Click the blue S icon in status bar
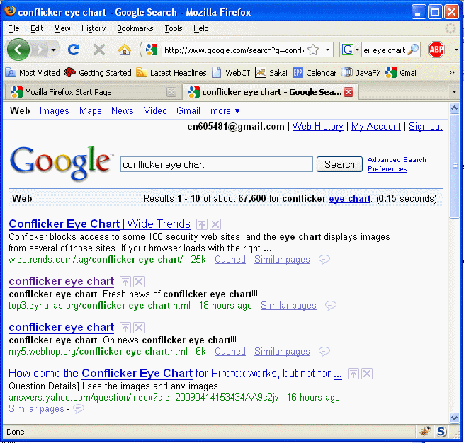Viewport: 464px width, 443px height. pyautogui.click(x=441, y=432)
